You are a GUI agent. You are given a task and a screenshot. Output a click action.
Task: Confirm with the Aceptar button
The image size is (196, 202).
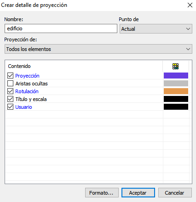click(x=138, y=193)
